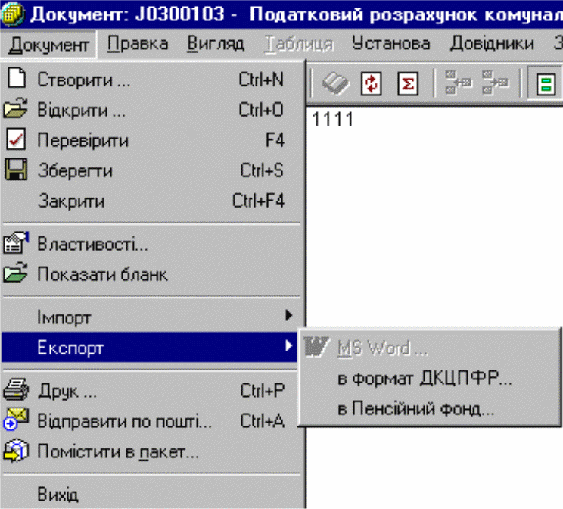Click the red checkmark icon beside Перевірити
The image size is (563, 509).
coord(16,140)
